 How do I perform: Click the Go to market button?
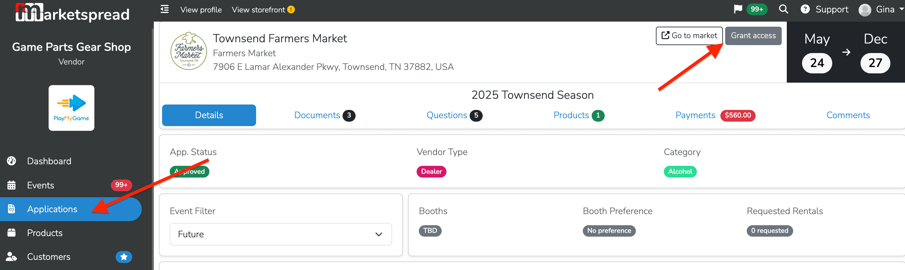click(x=689, y=36)
